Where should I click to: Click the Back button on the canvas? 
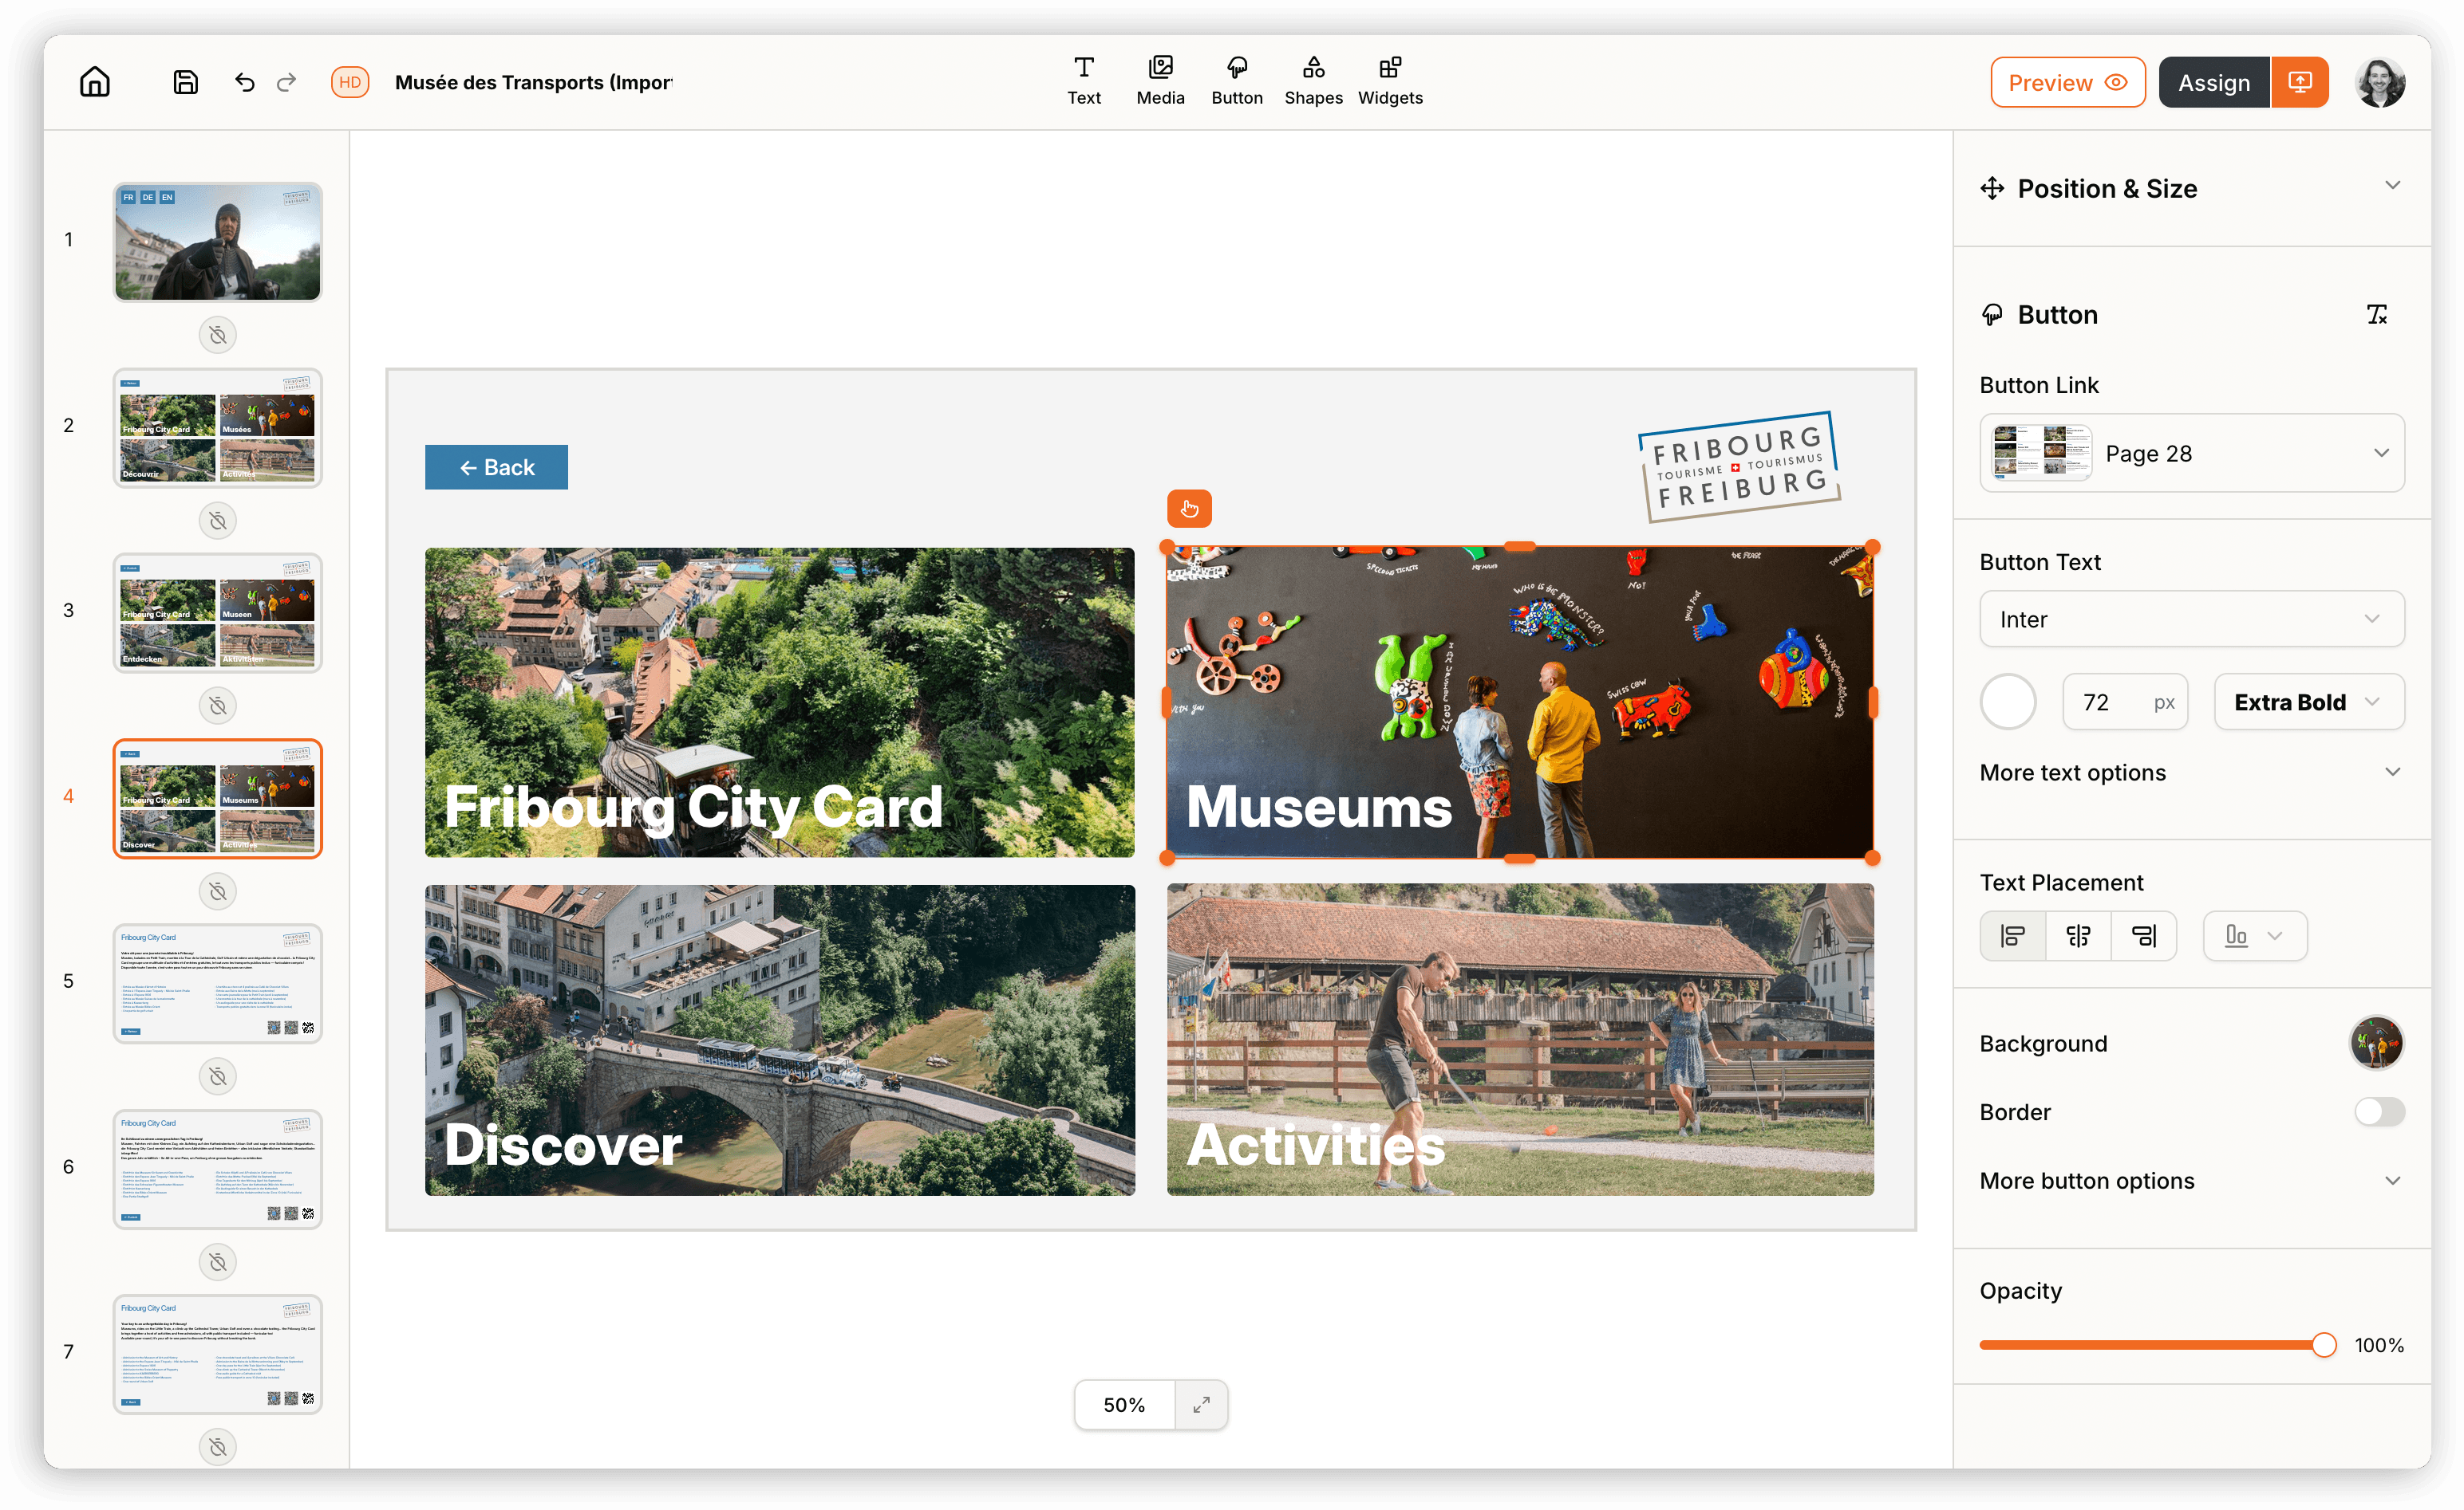click(x=496, y=466)
